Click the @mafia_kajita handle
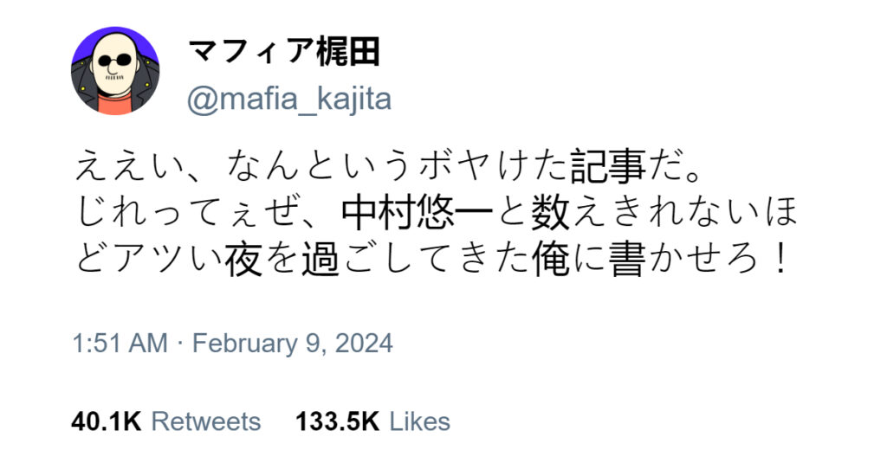This screenshot has height=463, width=887. [x=289, y=100]
